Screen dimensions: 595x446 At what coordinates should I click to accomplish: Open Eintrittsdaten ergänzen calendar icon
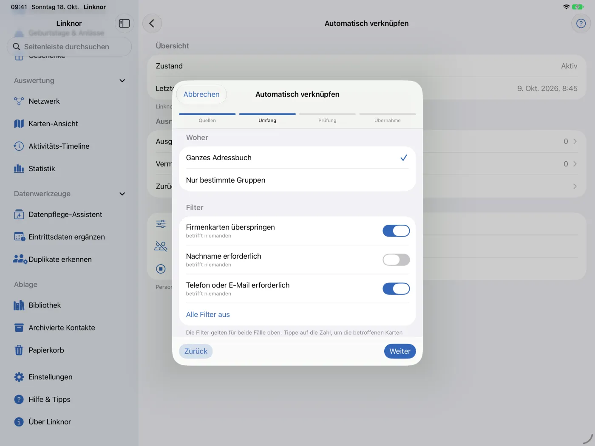[x=20, y=237]
